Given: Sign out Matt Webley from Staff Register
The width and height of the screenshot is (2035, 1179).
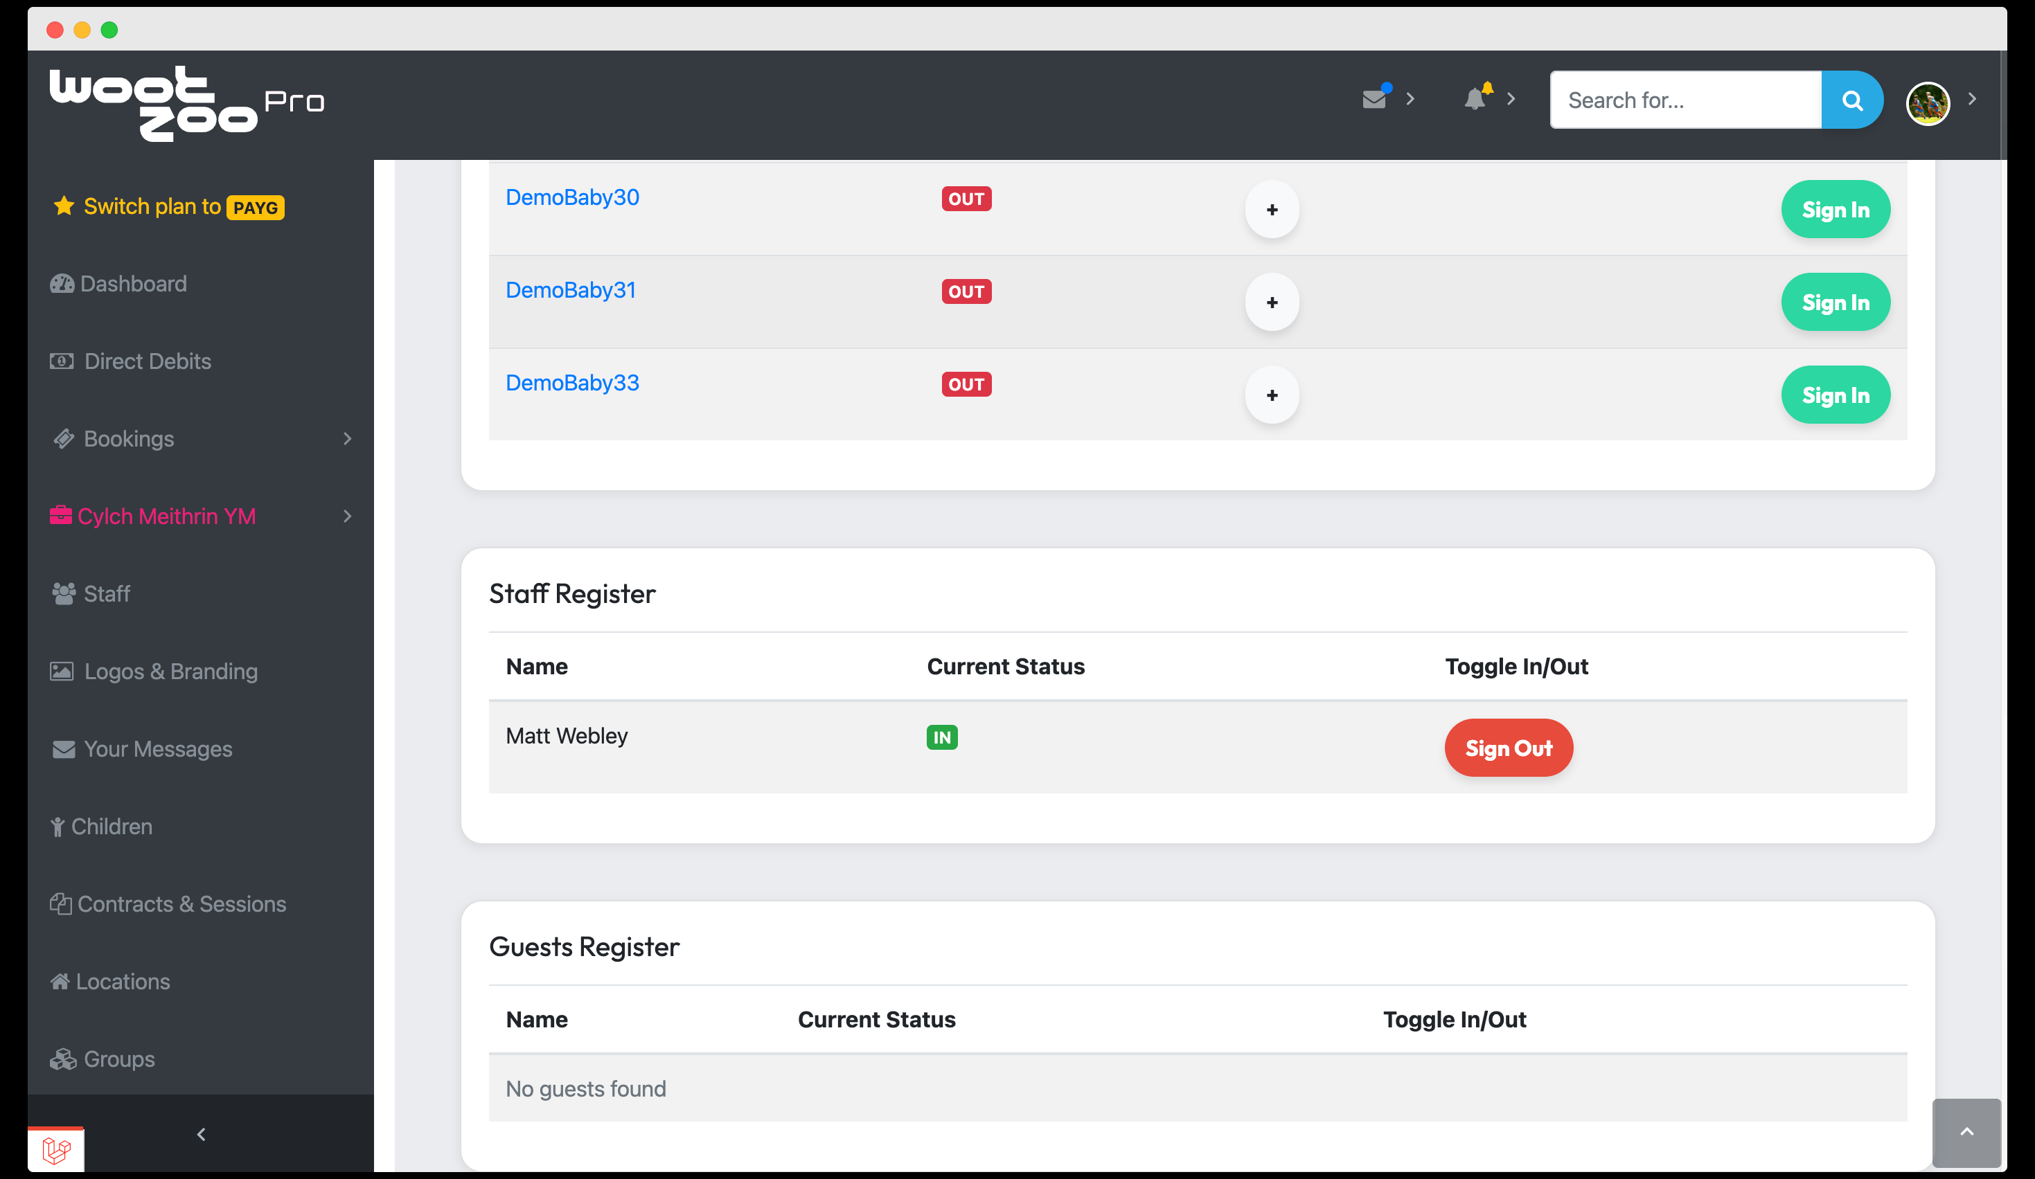Looking at the screenshot, I should click(1508, 748).
